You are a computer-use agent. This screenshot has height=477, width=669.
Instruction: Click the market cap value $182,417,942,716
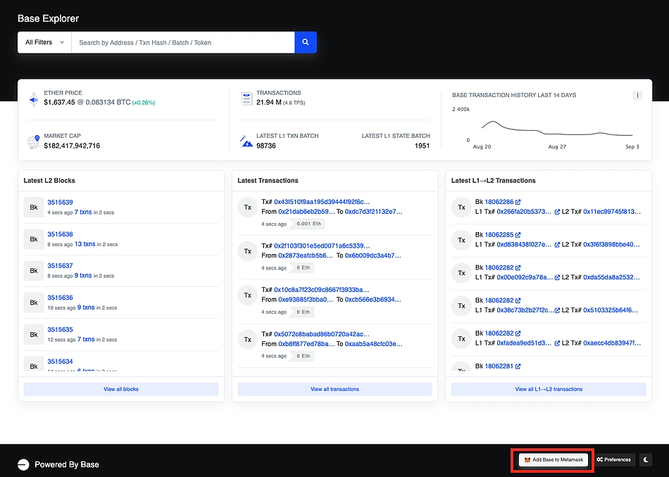coord(72,146)
